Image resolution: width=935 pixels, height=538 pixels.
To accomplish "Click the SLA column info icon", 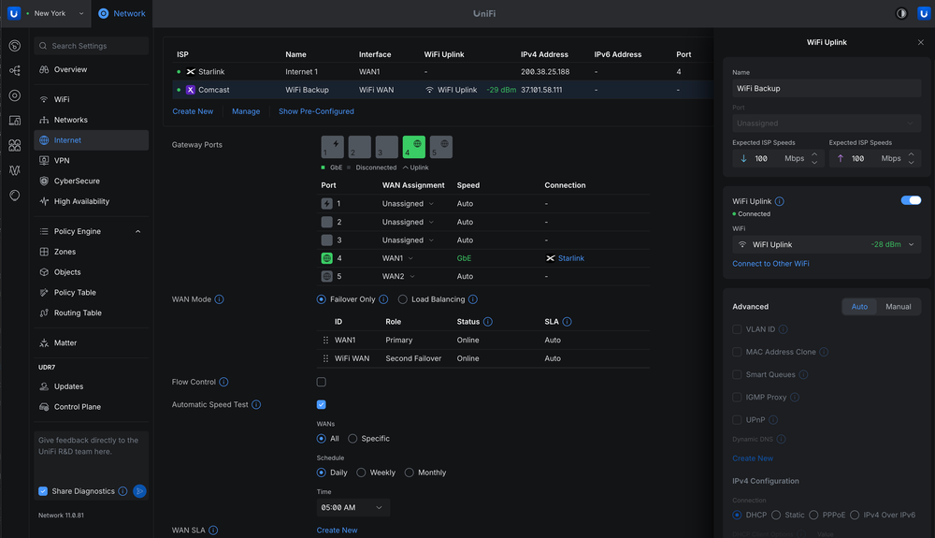I will point(568,322).
